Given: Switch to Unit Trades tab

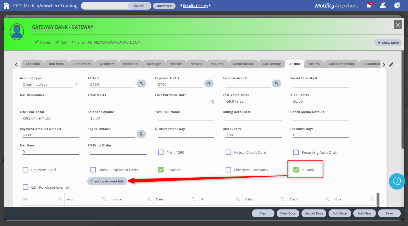Looking at the screenshot, I should [x=82, y=64].
